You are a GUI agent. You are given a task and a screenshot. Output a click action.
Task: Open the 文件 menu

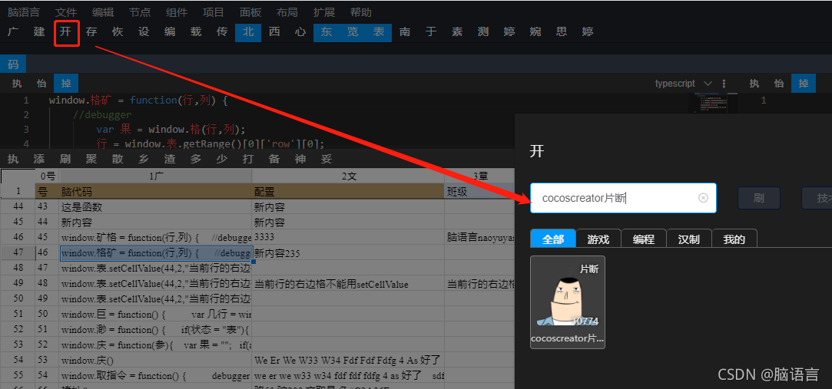(66, 12)
